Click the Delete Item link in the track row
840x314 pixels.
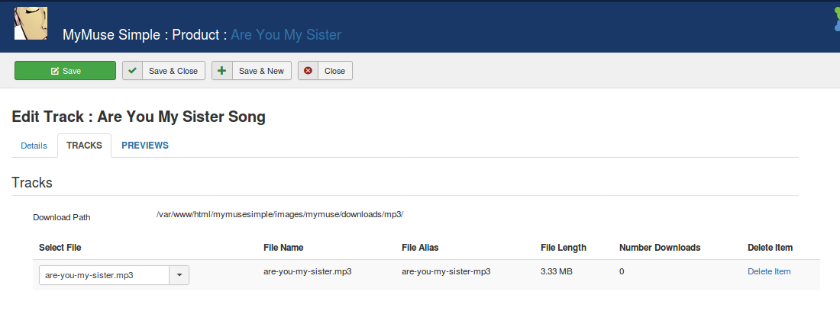pyautogui.click(x=769, y=271)
